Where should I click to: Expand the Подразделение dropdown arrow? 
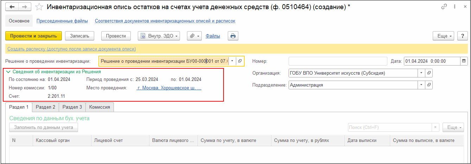(x=421, y=85)
